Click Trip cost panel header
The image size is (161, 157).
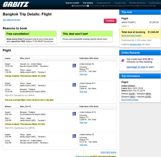(x=140, y=12)
